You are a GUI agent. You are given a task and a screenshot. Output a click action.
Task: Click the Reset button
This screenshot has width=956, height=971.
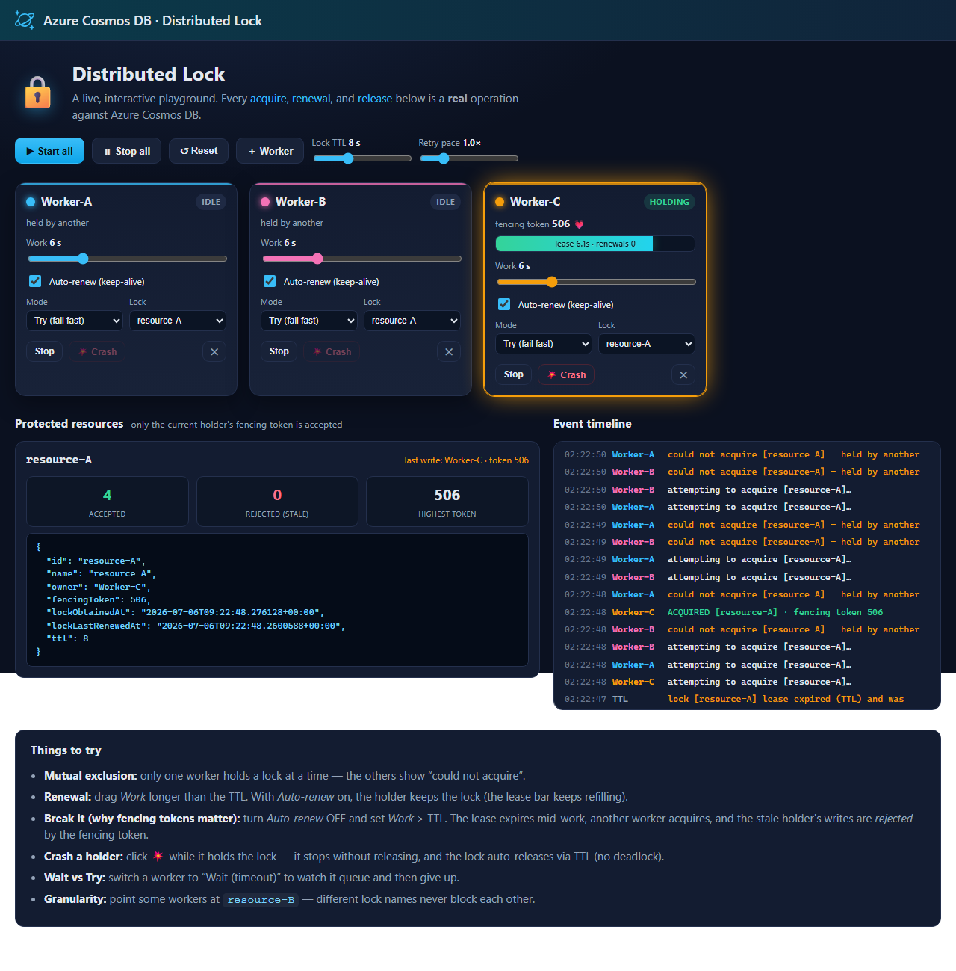(x=199, y=151)
